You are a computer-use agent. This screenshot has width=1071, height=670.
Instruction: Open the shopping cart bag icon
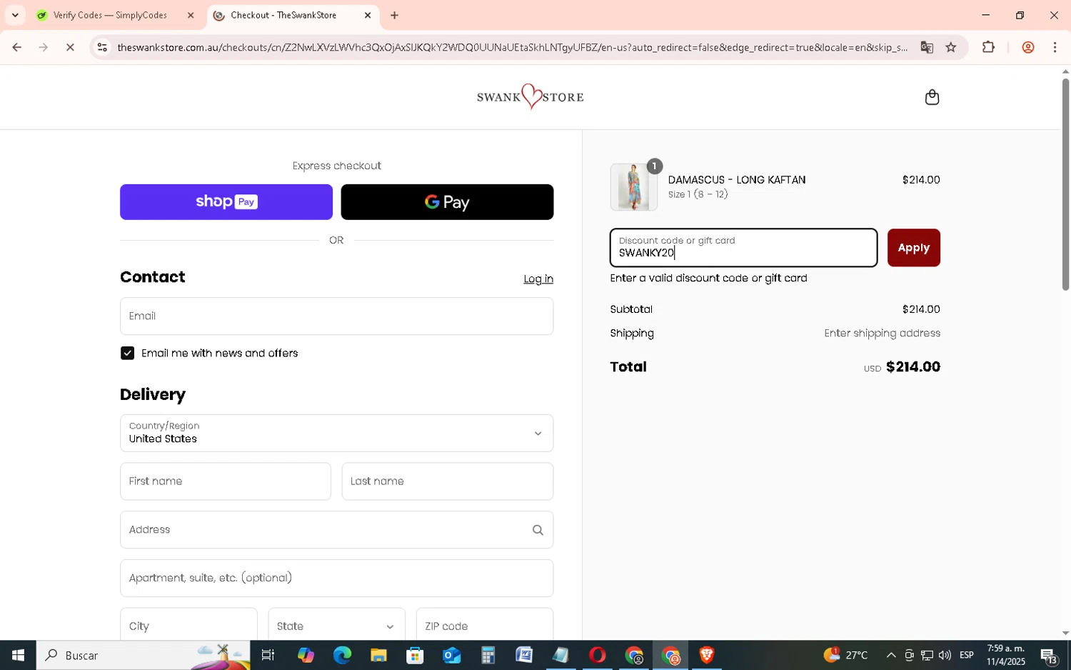tap(932, 97)
